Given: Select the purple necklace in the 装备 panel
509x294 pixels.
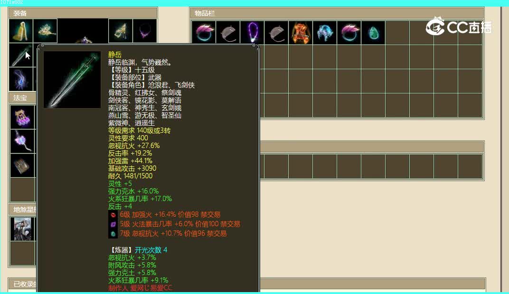Looking at the screenshot, I should point(145,31).
